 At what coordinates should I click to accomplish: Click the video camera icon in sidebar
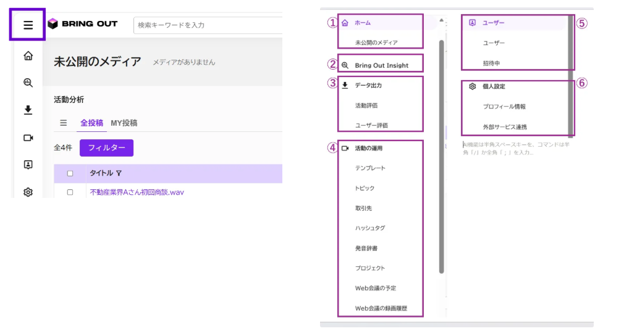(28, 137)
